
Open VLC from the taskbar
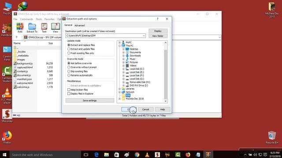coord(147,154)
